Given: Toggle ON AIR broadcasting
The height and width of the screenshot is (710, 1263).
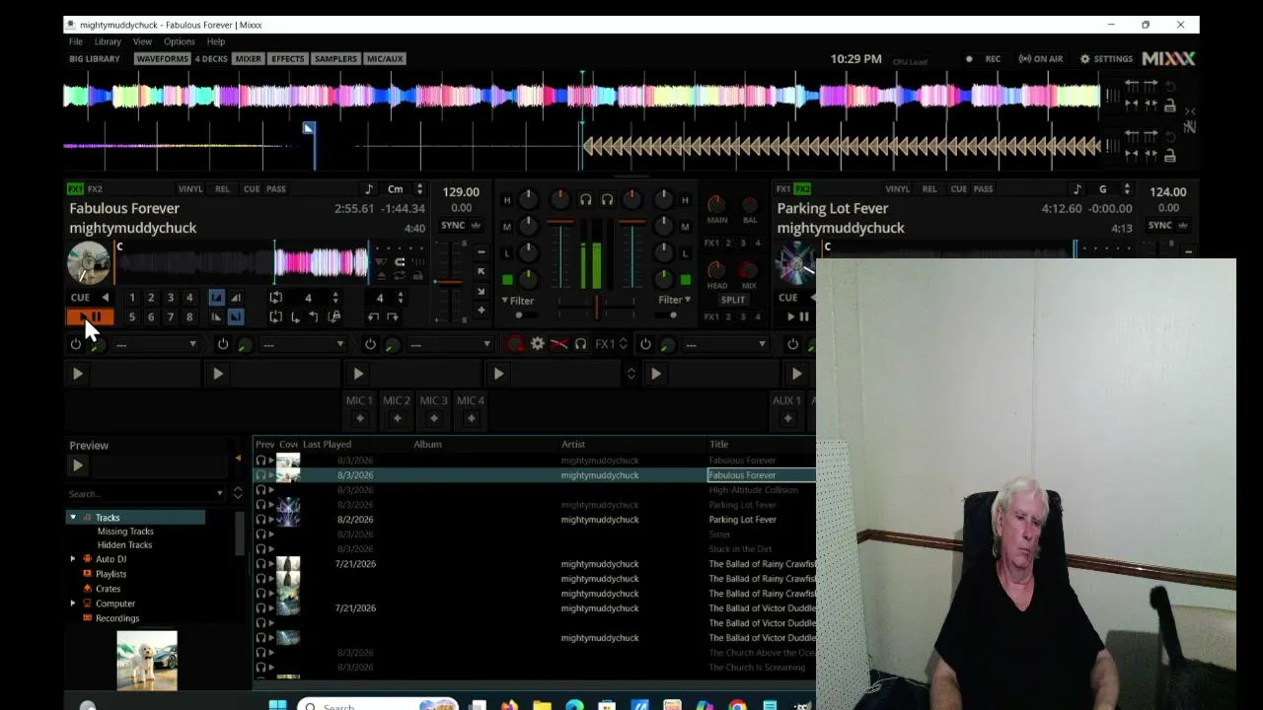Looking at the screenshot, I should pyautogui.click(x=1041, y=59).
